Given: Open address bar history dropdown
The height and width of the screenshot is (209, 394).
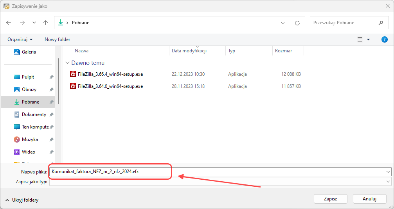Looking at the screenshot, I should click(283, 23).
